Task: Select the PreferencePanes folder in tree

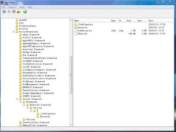Action: 28,26
